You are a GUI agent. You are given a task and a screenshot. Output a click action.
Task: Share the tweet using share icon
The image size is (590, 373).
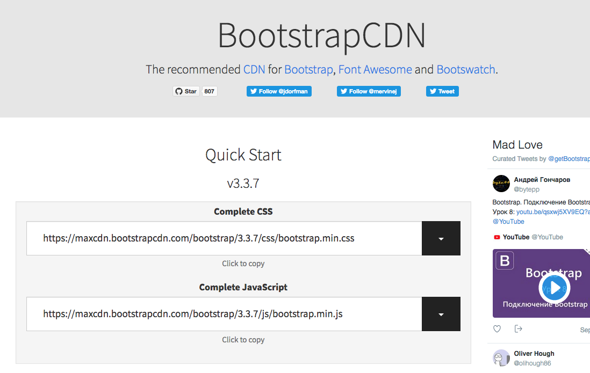518,329
